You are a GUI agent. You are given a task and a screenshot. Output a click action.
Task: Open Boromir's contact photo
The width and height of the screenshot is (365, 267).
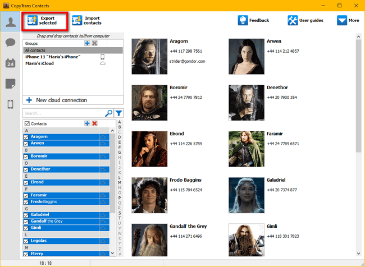point(149,103)
